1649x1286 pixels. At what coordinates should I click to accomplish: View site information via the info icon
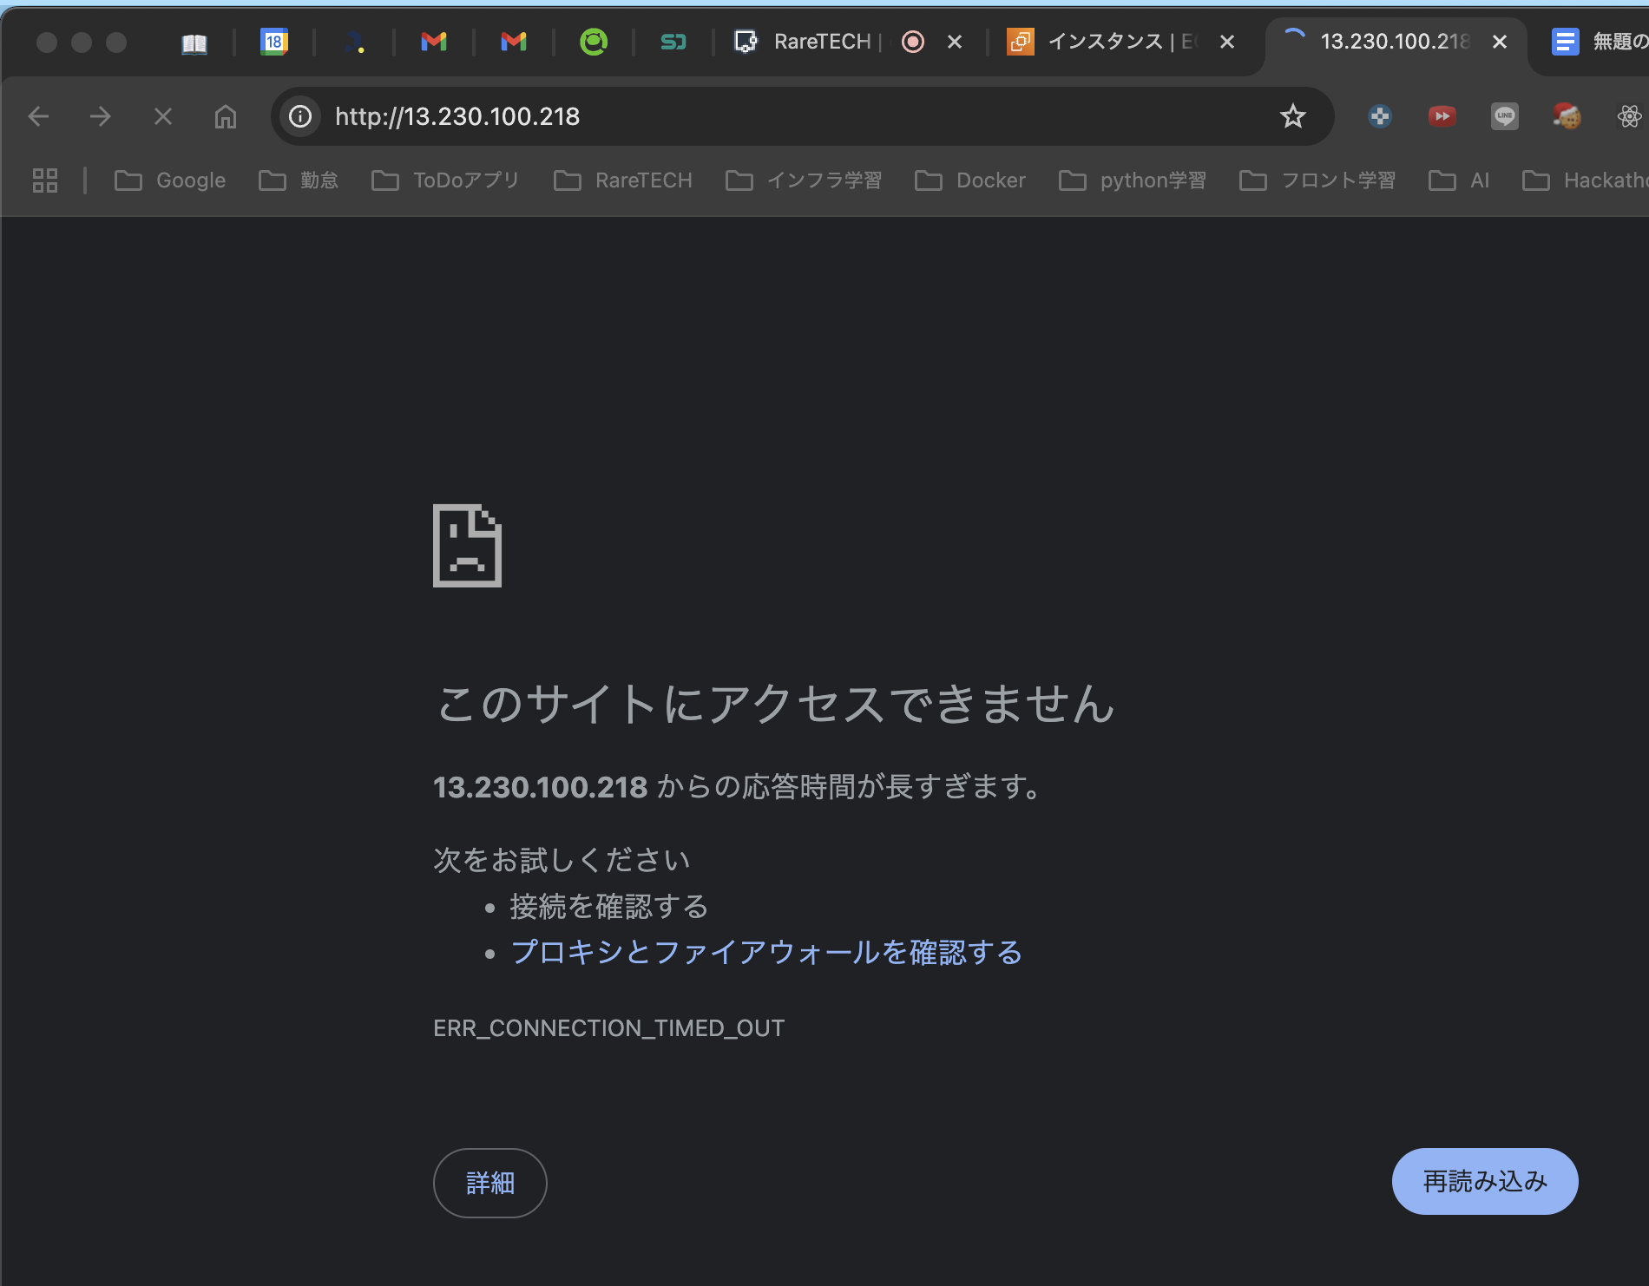click(x=299, y=116)
